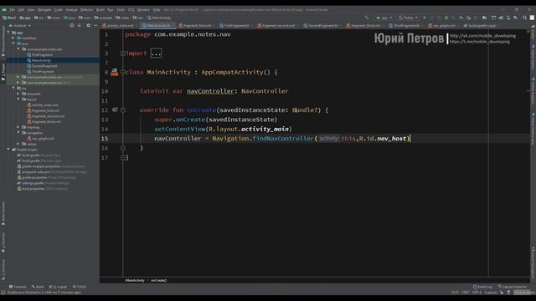
Task: Click the Project panel settings gear
Action: 88,25
